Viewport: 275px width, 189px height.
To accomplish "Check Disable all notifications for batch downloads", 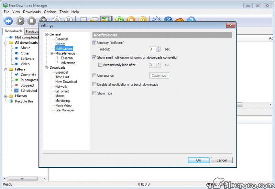I will click(94, 84).
